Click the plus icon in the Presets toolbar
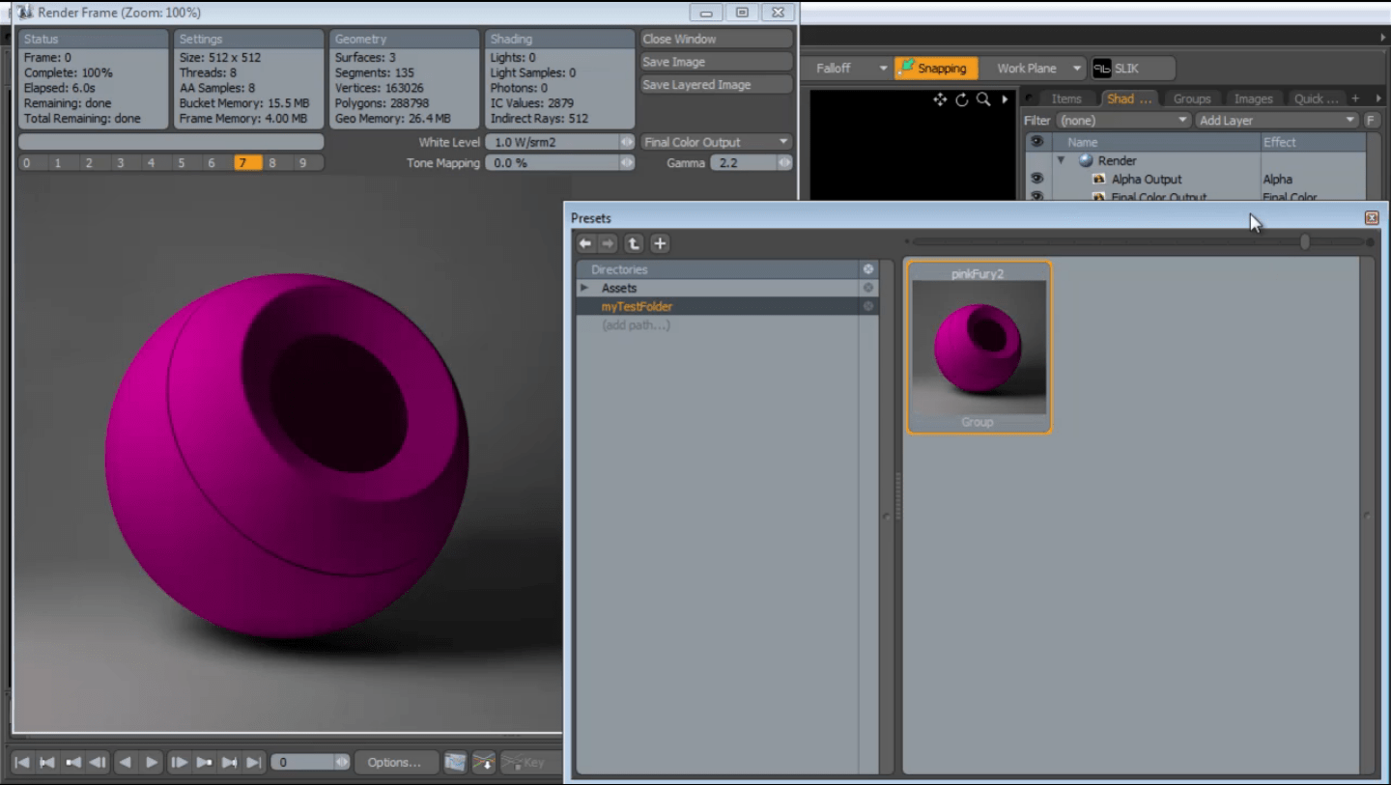Viewport: 1391px width, 785px height. [x=660, y=244]
